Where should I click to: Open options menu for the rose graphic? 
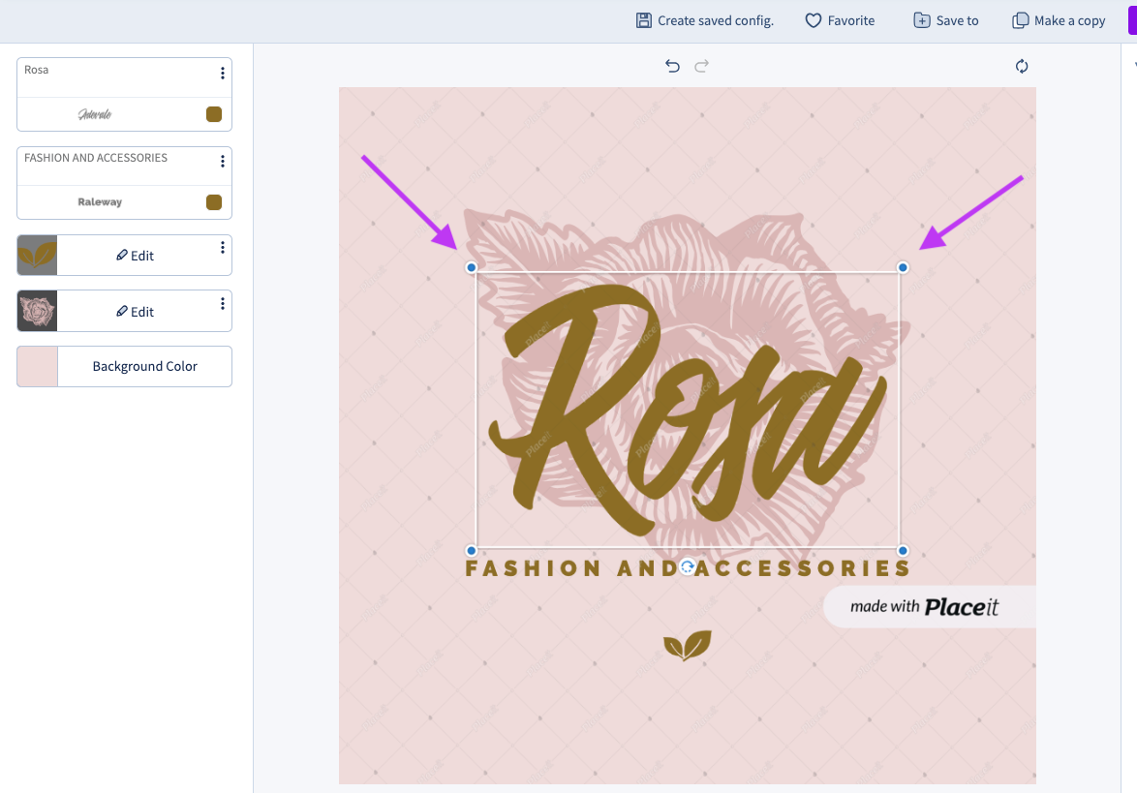click(223, 304)
